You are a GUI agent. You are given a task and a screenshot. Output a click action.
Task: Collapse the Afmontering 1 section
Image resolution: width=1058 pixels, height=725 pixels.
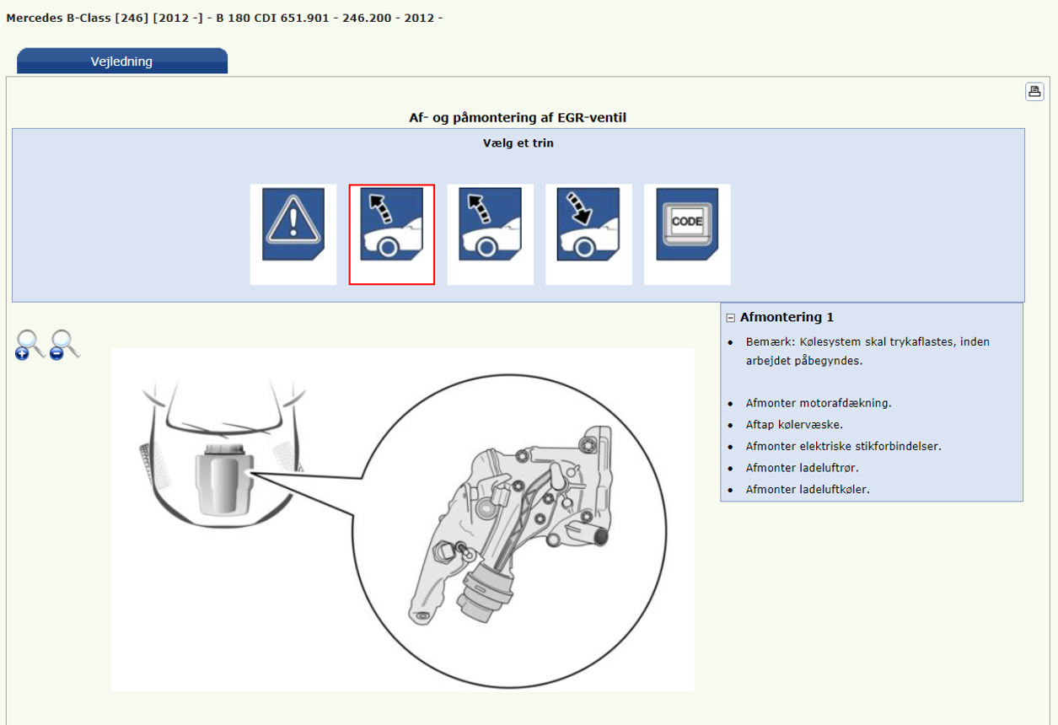[730, 318]
